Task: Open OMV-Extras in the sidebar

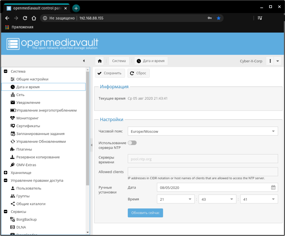Action: click(x=26, y=165)
